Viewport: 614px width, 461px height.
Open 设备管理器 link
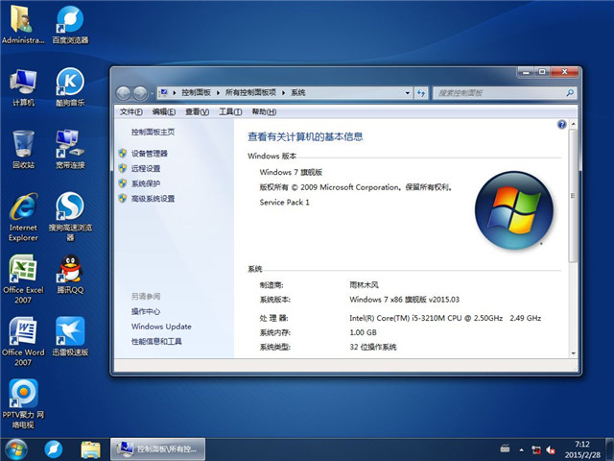coord(150,154)
